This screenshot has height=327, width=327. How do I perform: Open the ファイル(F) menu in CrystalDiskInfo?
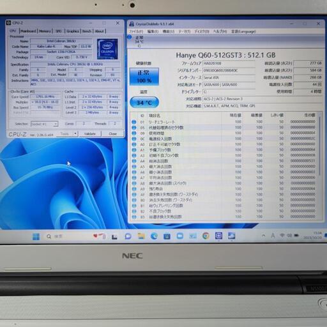point(136,31)
